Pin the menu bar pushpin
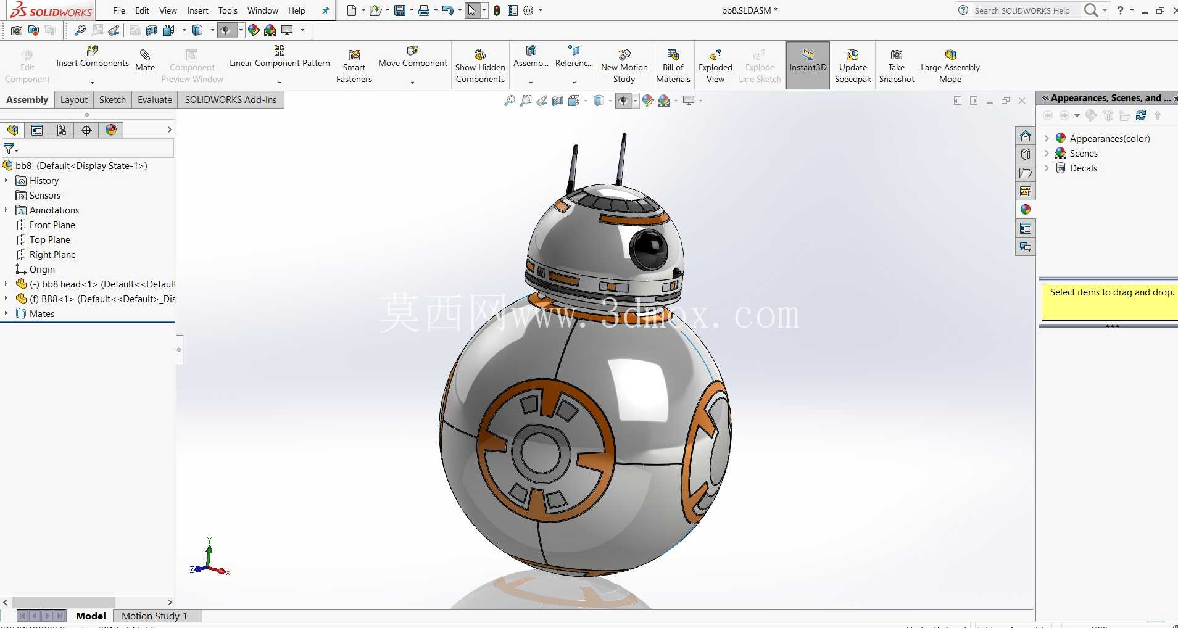 [326, 10]
